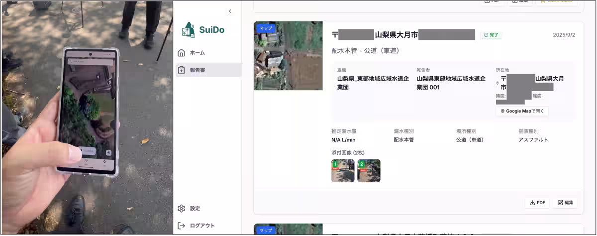The height and width of the screenshot is (236, 597).
Task: Click the report date 2025/9/2
Action: coord(564,35)
